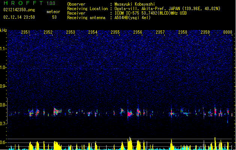Click the HROFFT title text
This screenshot has height=150, width=236.
pyautogui.click(x=24, y=3)
